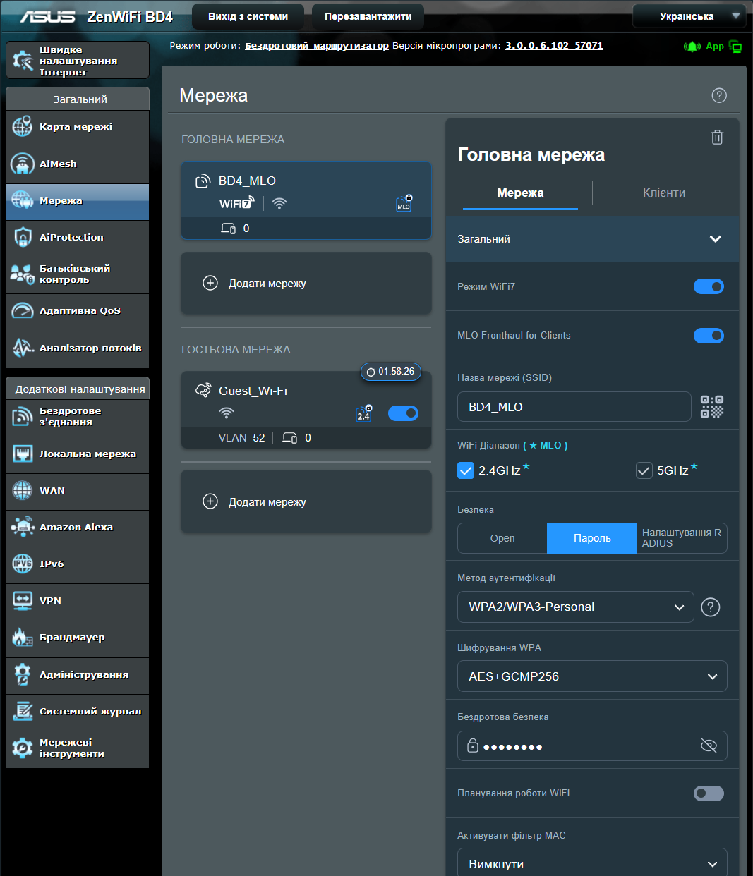753x876 pixels.
Task: Select Open security option
Action: pyautogui.click(x=502, y=538)
